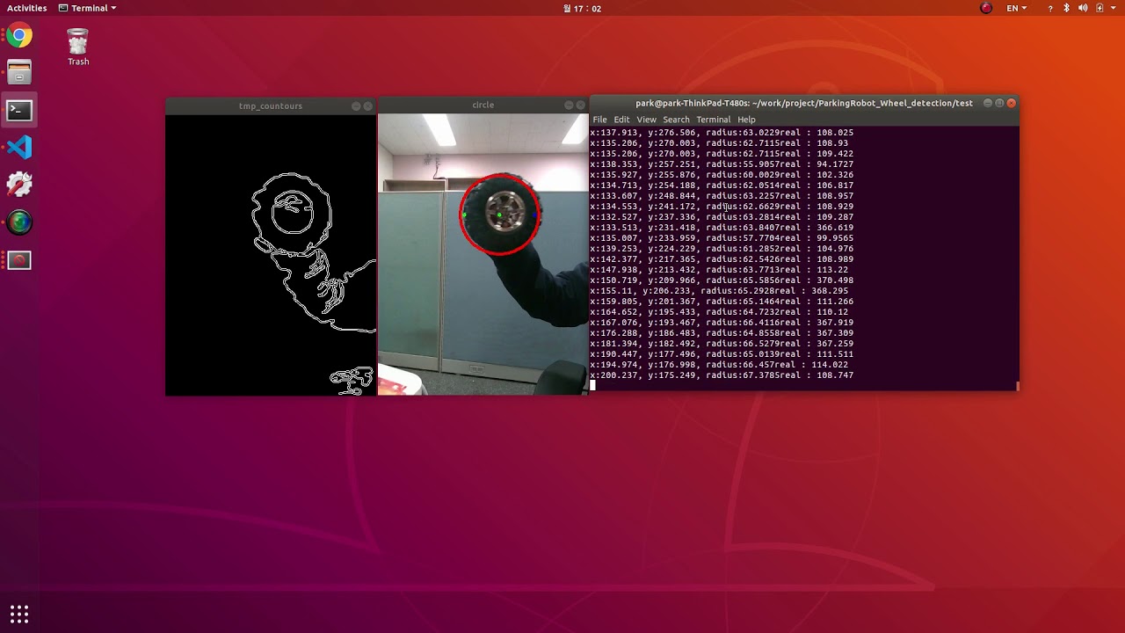Click the Activities button
The height and width of the screenshot is (633, 1125).
27,8
